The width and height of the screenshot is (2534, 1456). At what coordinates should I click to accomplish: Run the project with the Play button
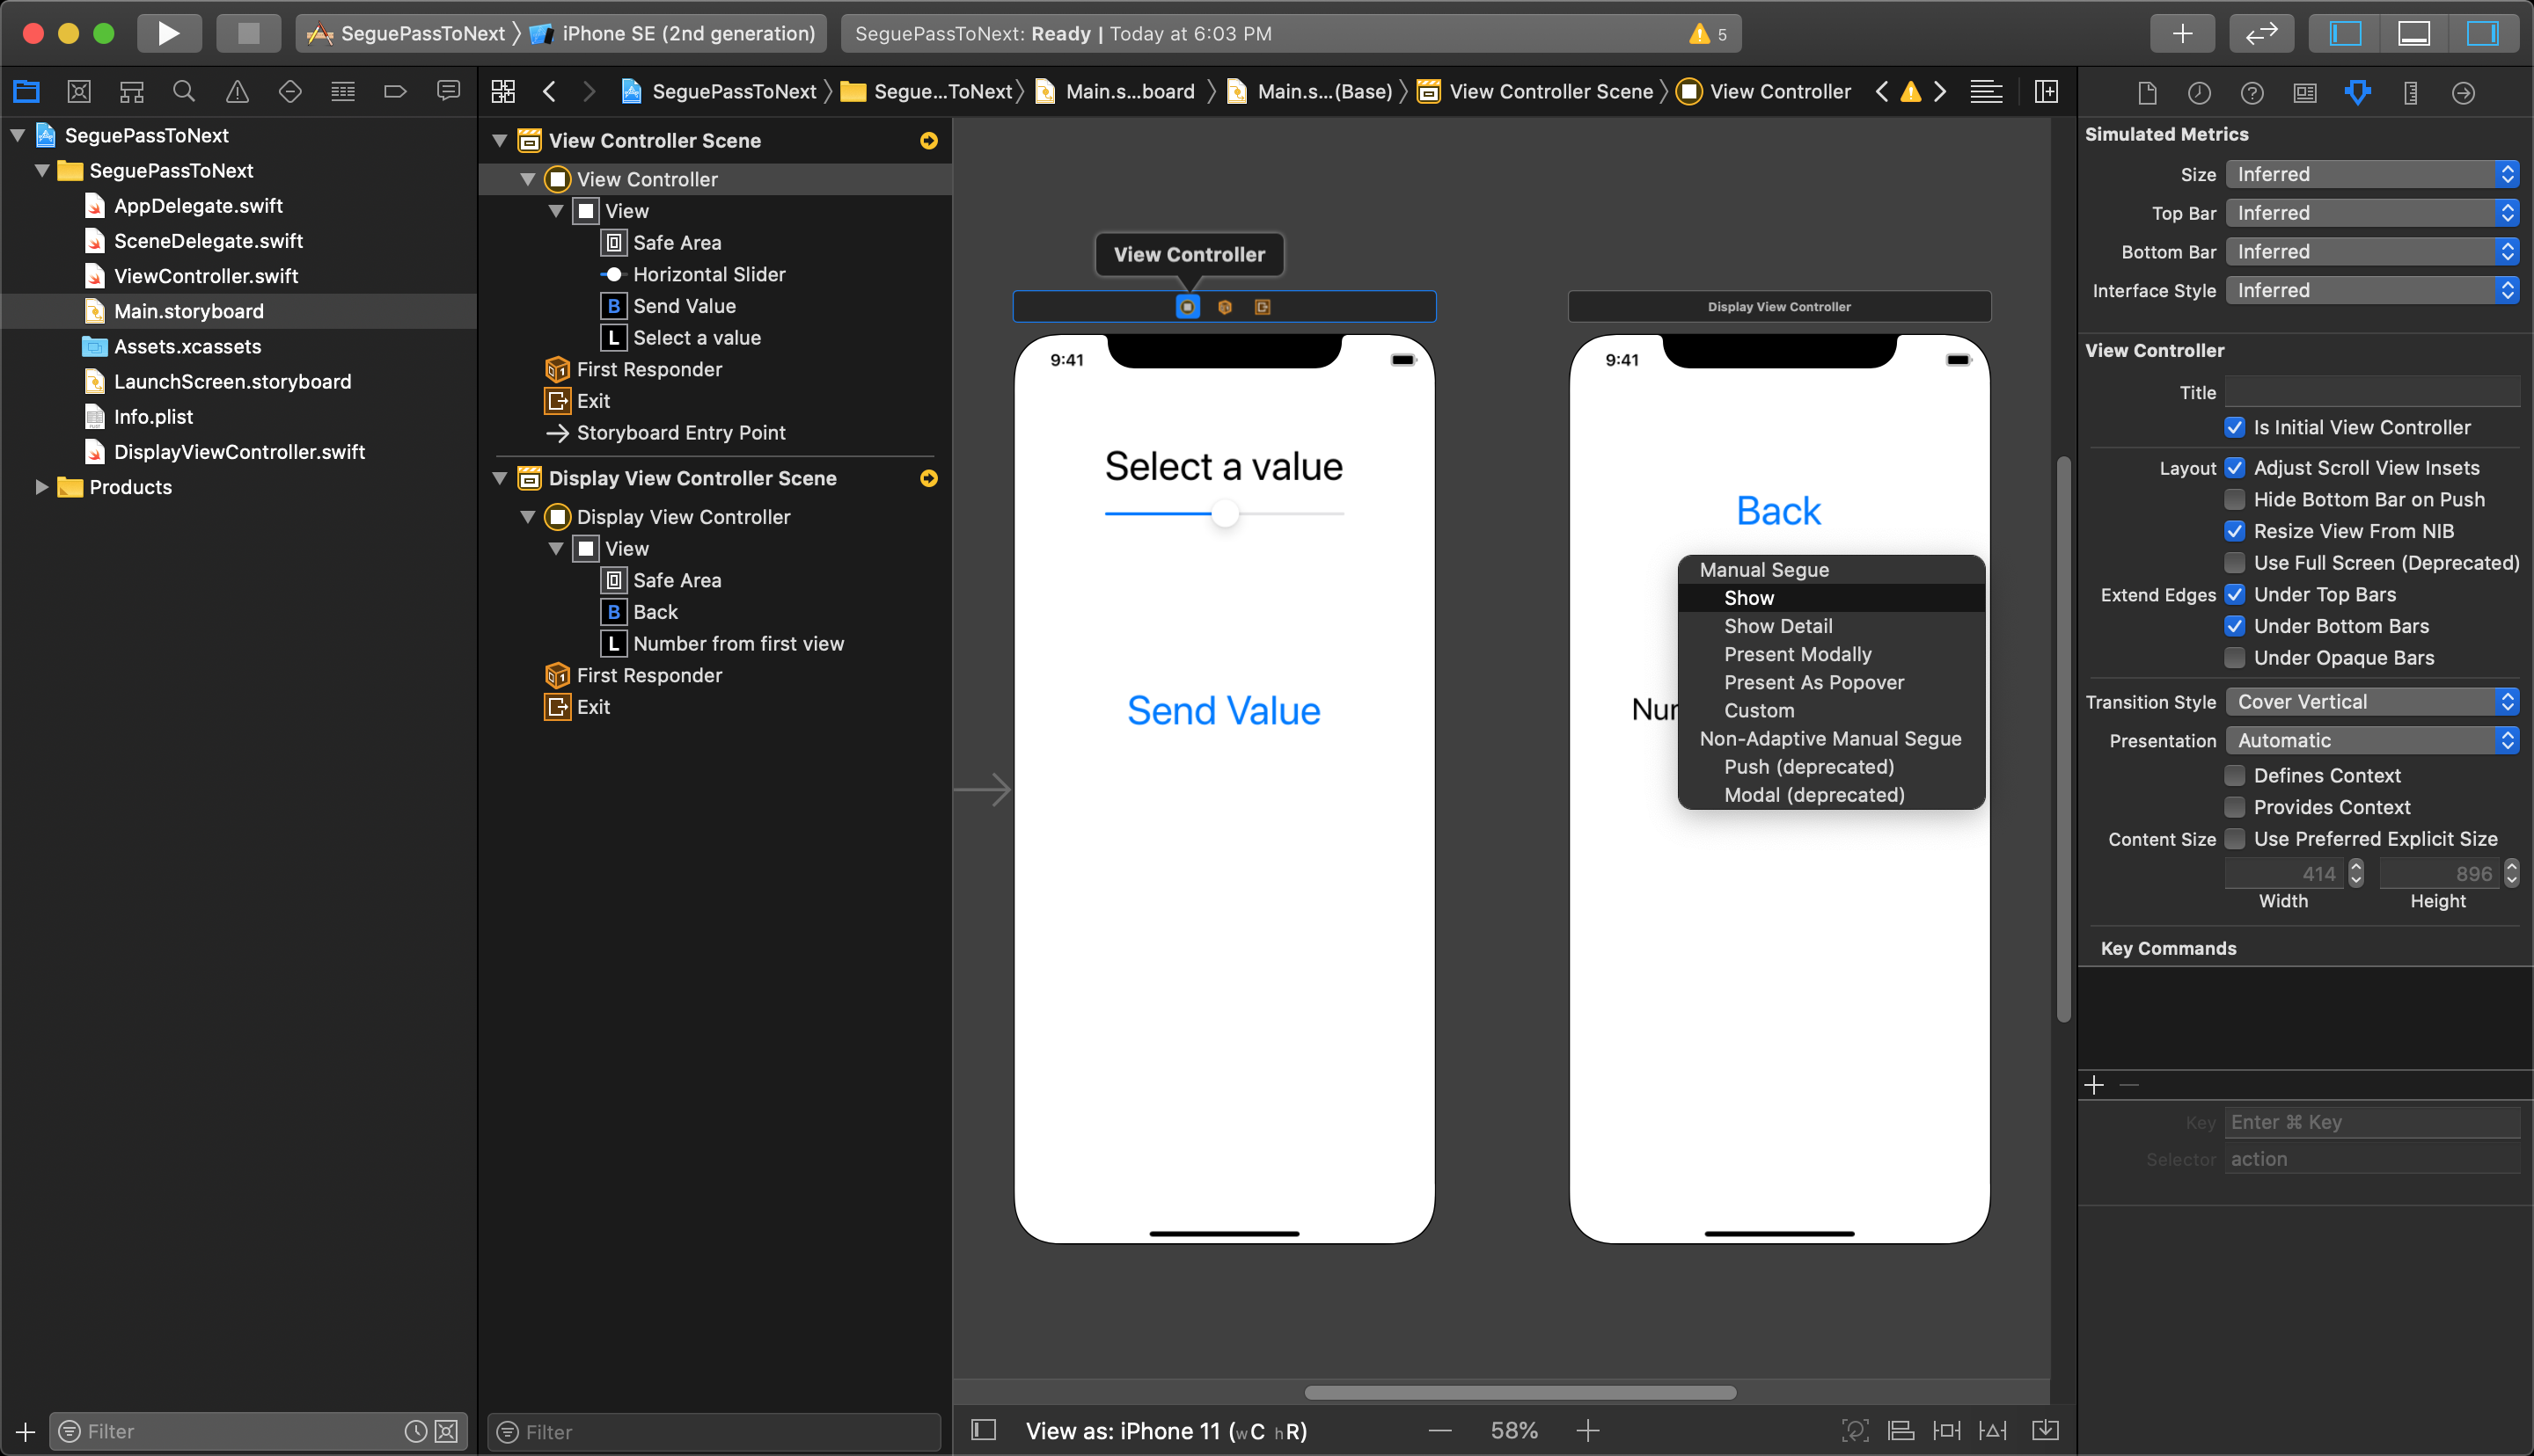168,33
